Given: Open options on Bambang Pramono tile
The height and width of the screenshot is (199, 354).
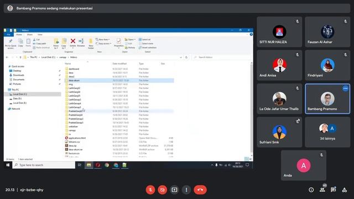Looking at the screenshot, I should (x=345, y=88).
